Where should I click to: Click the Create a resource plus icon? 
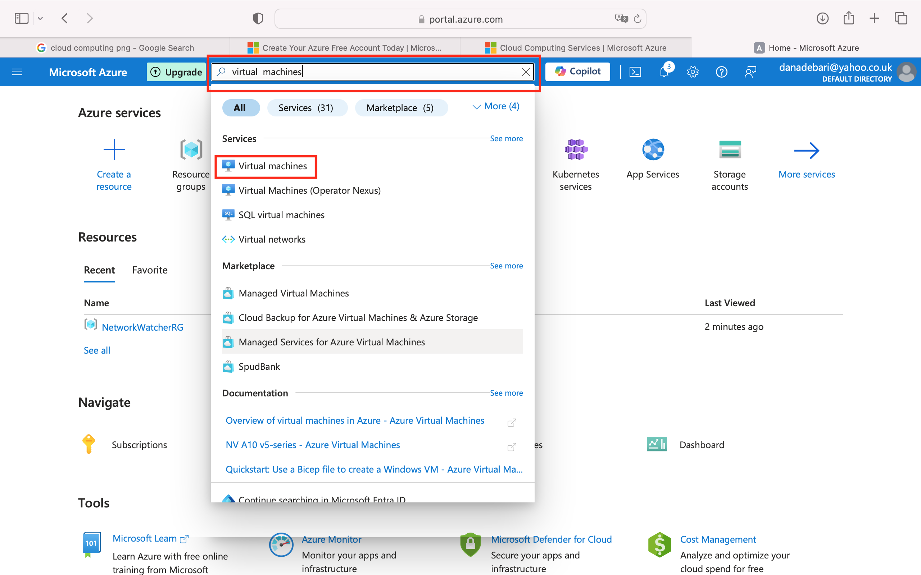tap(114, 150)
